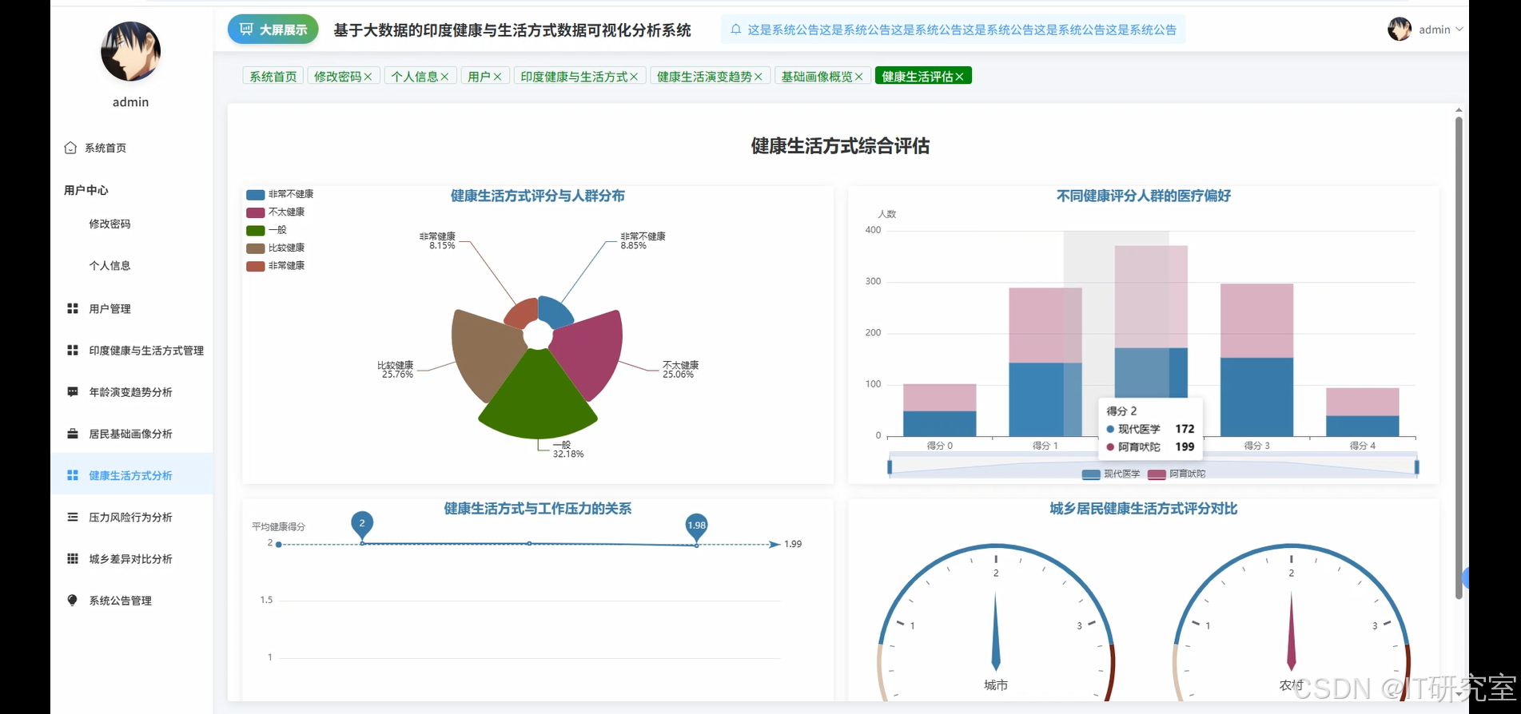This screenshot has width=1521, height=714.
Task: Toggle 非常不健康 legend in pie chart
Action: click(x=280, y=194)
